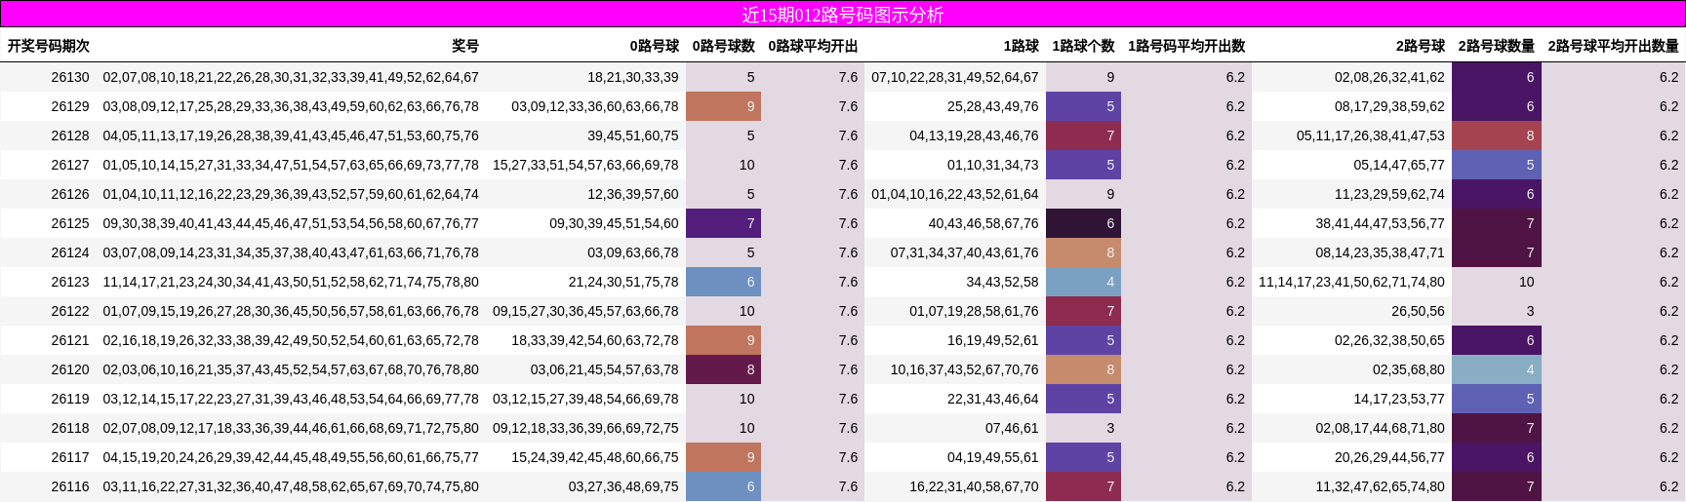Click the 1路球个数 column header

coord(1083,46)
